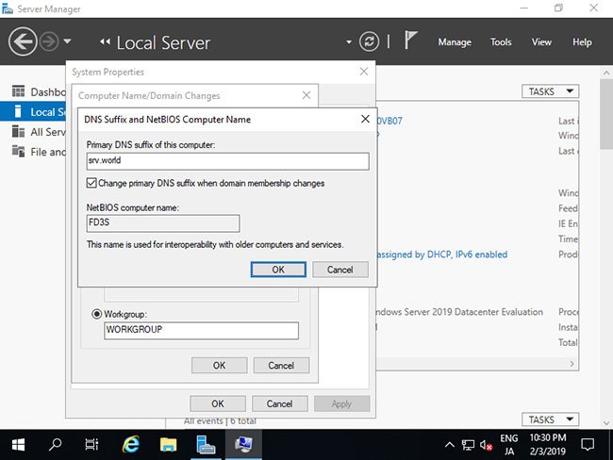Image resolution: width=613 pixels, height=460 pixels.
Task: Click Apply in System Properties
Action: (x=341, y=403)
